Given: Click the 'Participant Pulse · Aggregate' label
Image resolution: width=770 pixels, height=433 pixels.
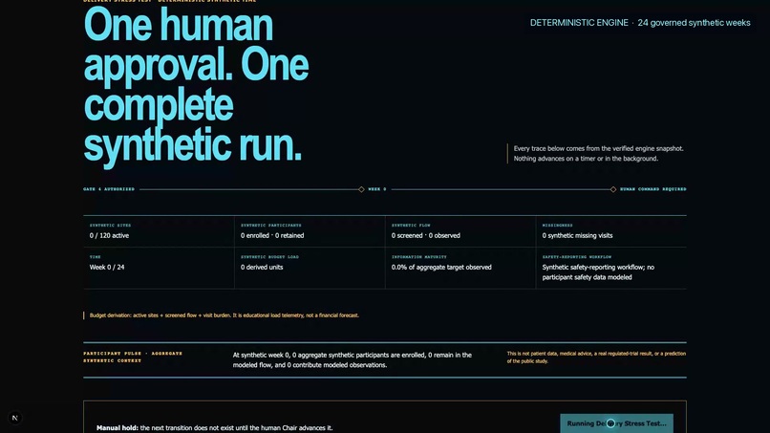Looking at the screenshot, I should [133, 357].
